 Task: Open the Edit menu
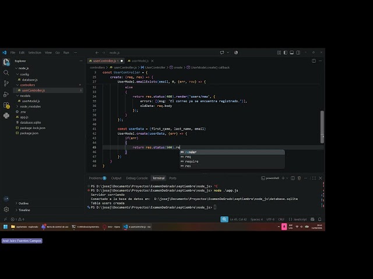click(x=22, y=53)
